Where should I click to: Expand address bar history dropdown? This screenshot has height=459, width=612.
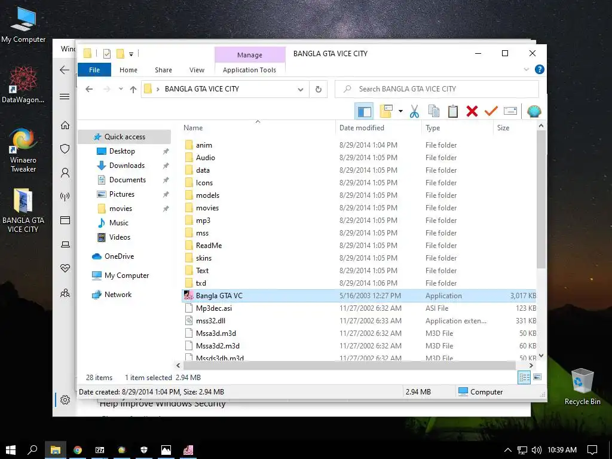300,90
